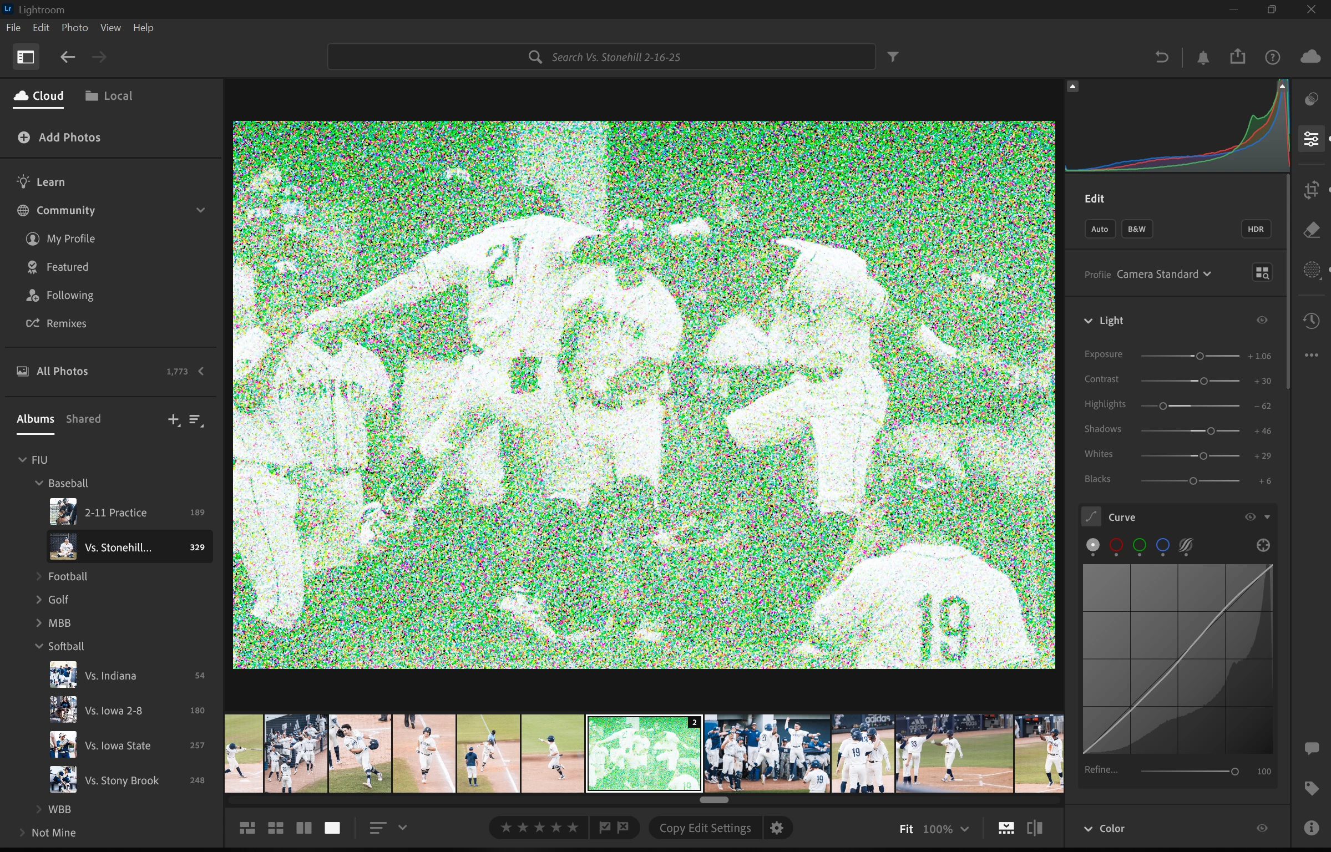The height and width of the screenshot is (852, 1331).
Task: Open the filter funnel icon
Action: [893, 57]
